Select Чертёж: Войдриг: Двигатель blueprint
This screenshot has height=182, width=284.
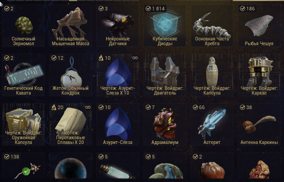(165, 75)
